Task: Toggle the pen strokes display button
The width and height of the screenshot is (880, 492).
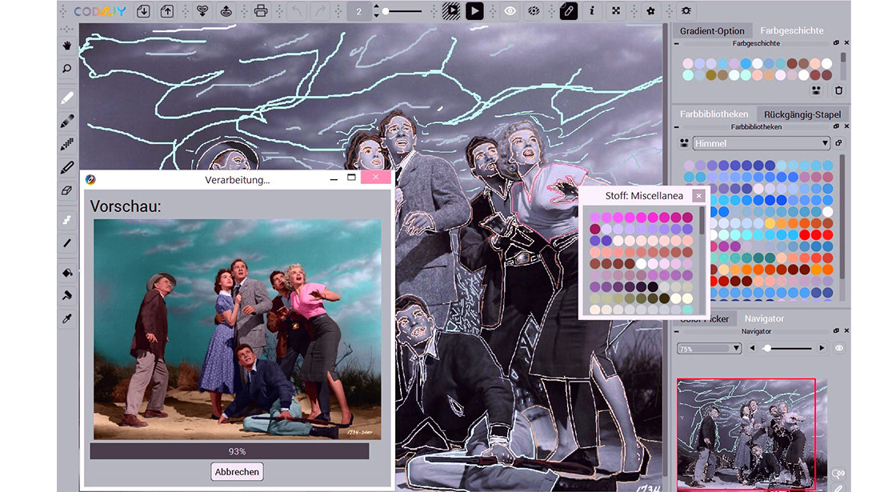Action: (568, 11)
